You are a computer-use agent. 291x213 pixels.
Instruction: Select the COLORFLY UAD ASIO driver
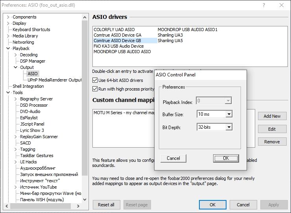(x=114, y=30)
